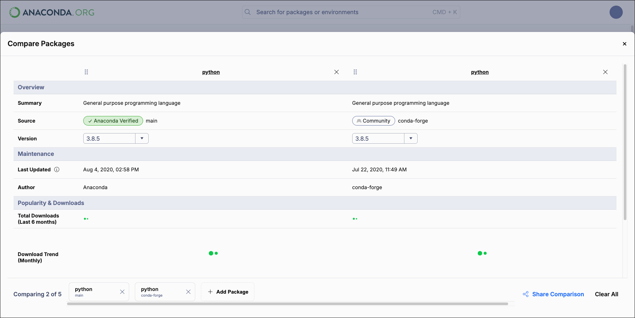
Task: Remove the main python column with its X
Action: click(336, 72)
